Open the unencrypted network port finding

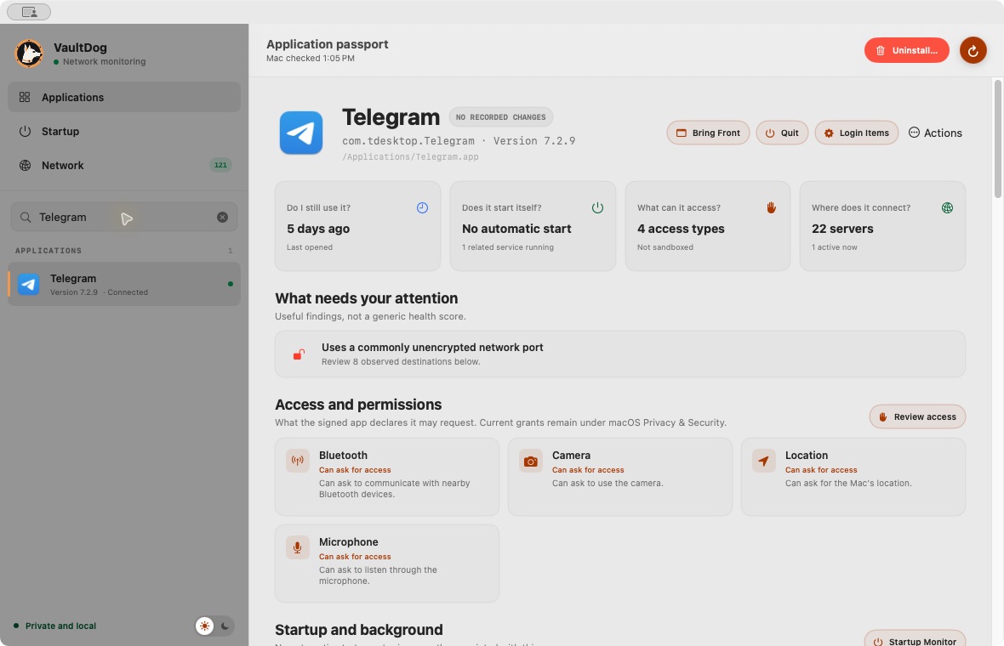619,354
